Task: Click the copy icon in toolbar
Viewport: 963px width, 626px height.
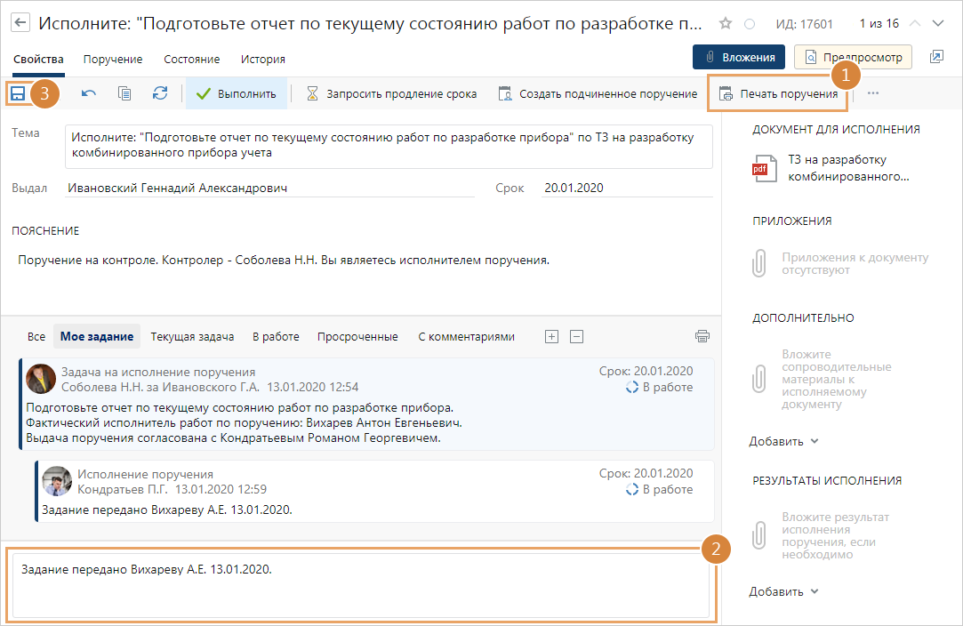Action: (x=124, y=93)
